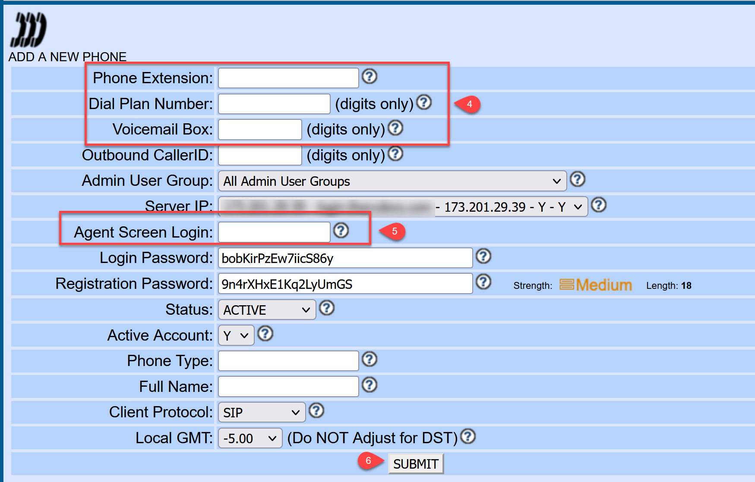Show help for Client Protocol
This screenshot has height=482, width=755.
[316, 410]
